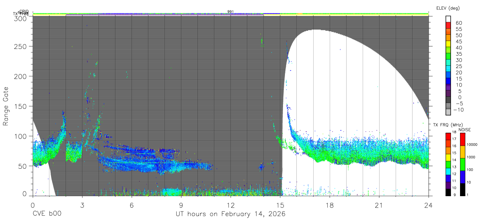The image size is (482, 222).
Task: Click the red top swatch in NOISE colorbar
Action: 463,139
